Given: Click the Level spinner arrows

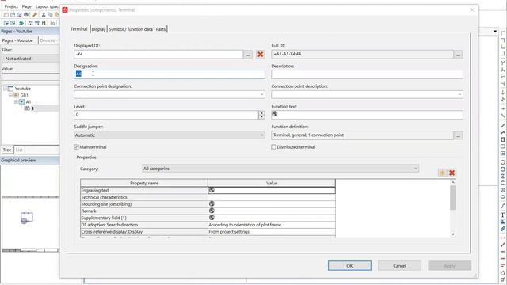Looking at the screenshot, I should (261, 115).
